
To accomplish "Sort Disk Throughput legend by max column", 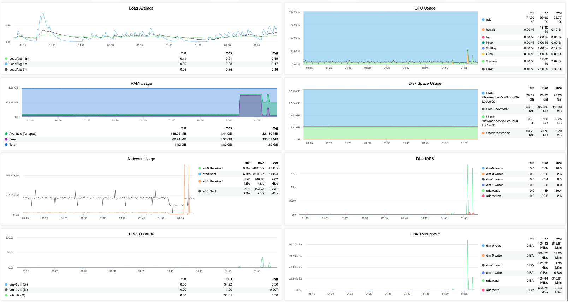I will (x=545, y=238).
